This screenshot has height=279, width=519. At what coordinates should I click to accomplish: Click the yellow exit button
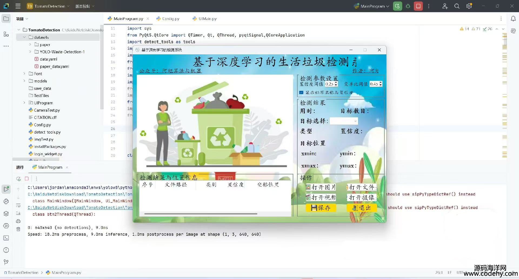click(361, 208)
